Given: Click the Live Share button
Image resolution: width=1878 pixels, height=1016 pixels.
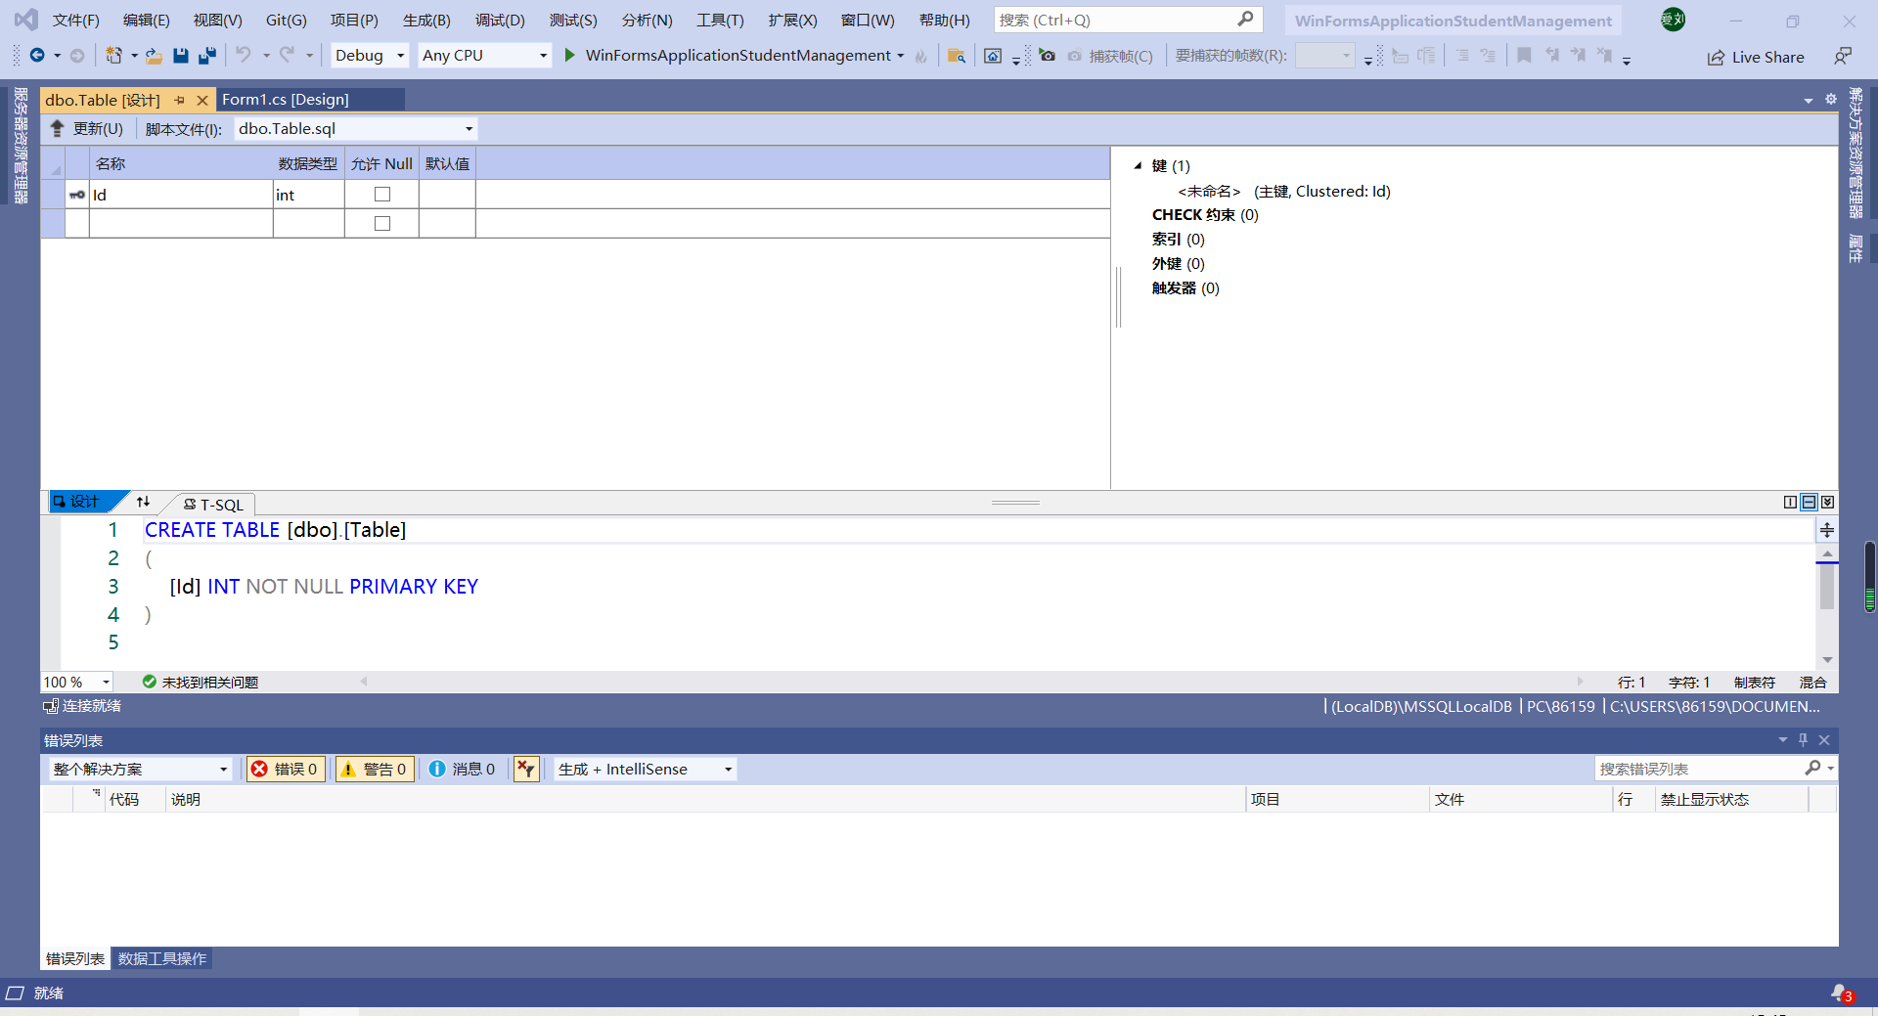Looking at the screenshot, I should [1756, 57].
